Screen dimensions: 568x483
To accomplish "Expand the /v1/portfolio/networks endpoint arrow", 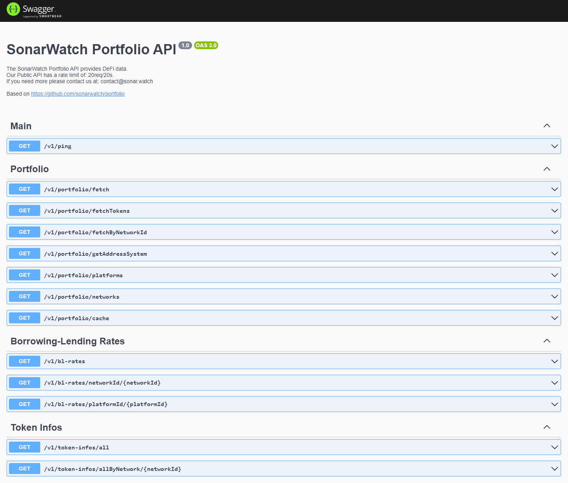I will coord(554,296).
